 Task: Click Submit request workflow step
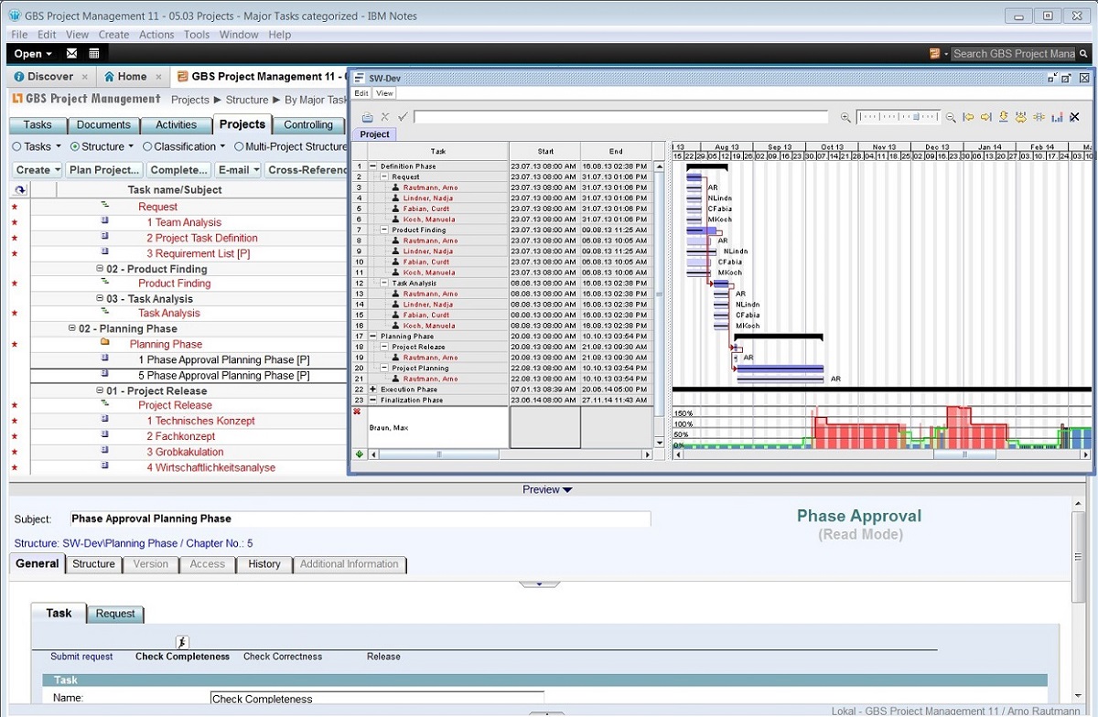(82, 657)
